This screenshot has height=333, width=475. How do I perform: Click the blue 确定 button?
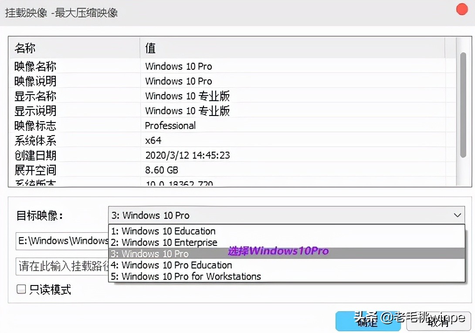click(368, 322)
